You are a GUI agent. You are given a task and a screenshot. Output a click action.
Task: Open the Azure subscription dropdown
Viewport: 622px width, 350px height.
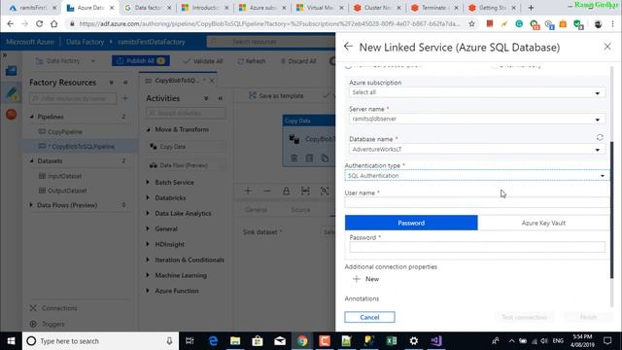[477, 92]
